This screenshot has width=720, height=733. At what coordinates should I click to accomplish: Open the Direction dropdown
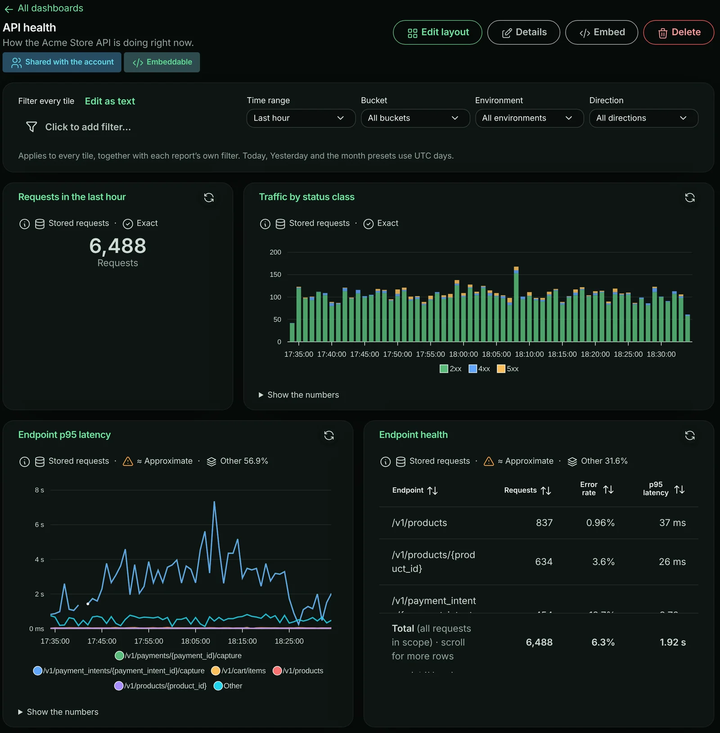[643, 118]
